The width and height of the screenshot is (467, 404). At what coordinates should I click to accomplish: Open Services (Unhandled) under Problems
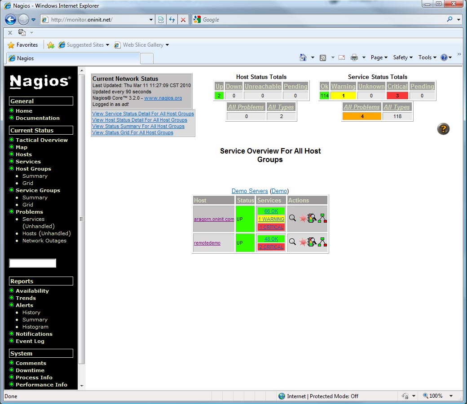pyautogui.click(x=39, y=223)
